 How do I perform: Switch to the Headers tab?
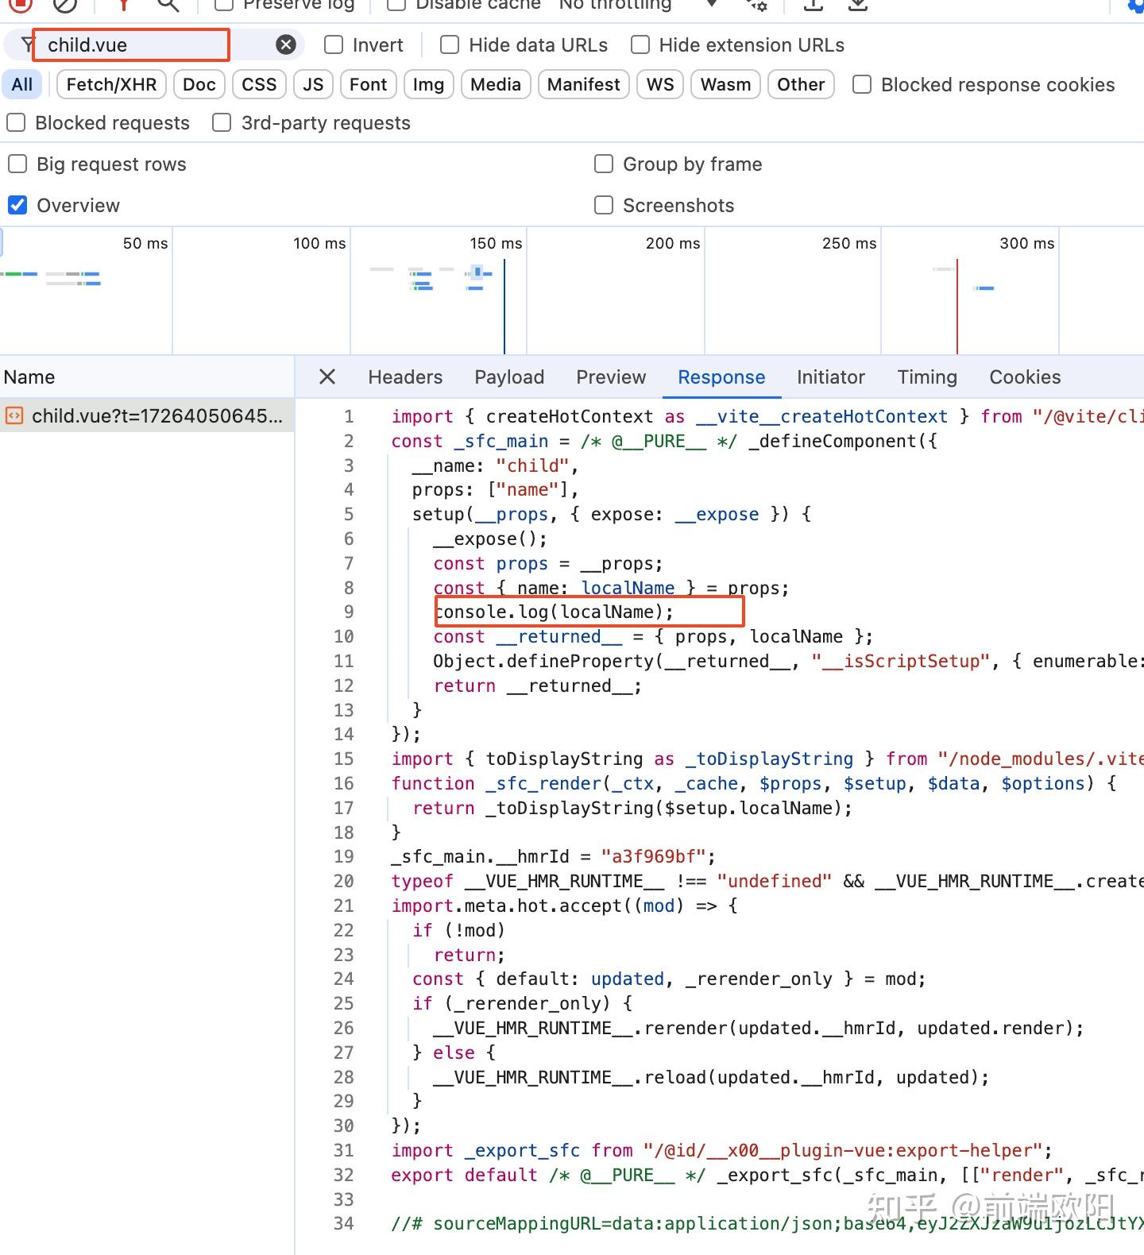point(405,377)
